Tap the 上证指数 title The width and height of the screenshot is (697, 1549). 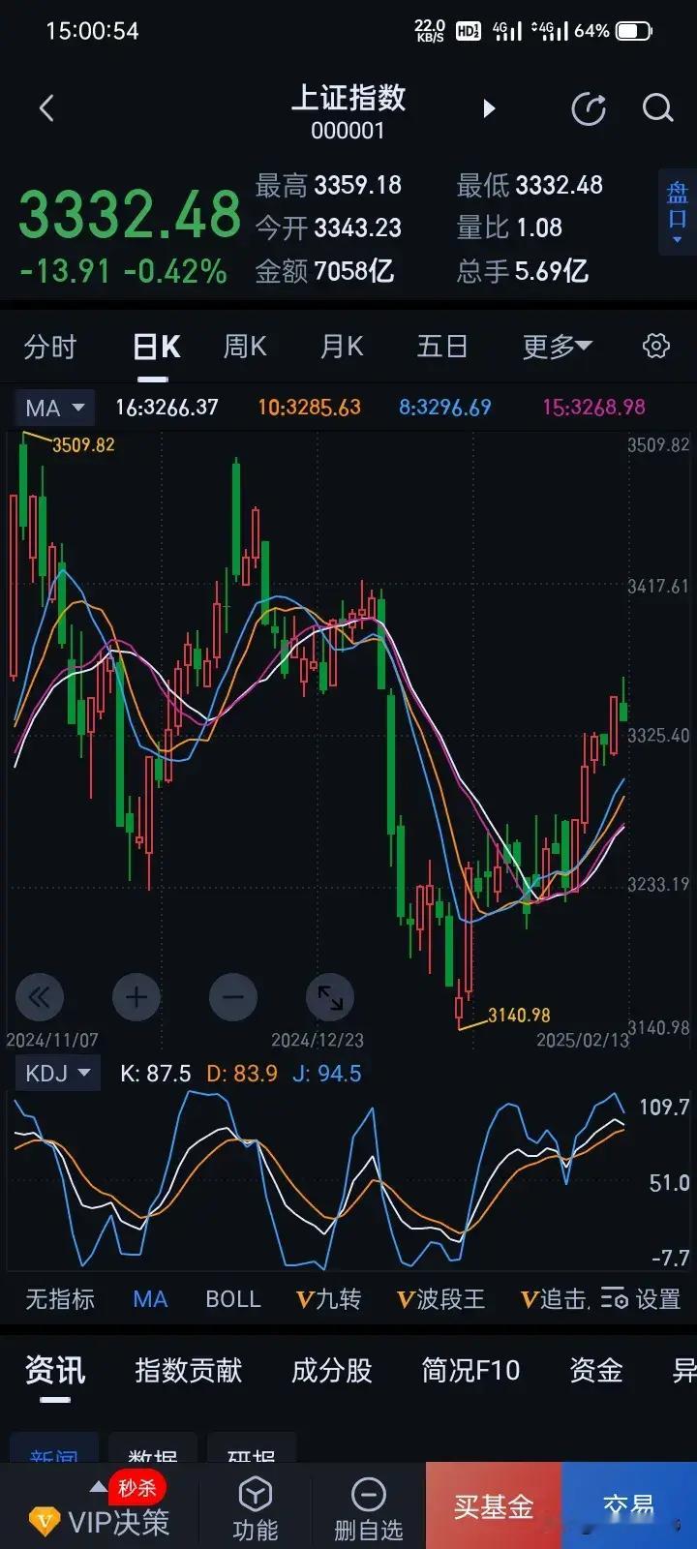[348, 98]
